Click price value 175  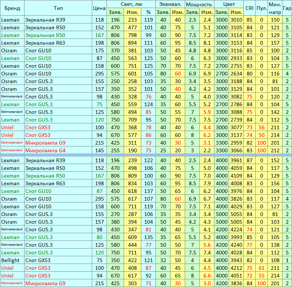(x=99, y=51)
